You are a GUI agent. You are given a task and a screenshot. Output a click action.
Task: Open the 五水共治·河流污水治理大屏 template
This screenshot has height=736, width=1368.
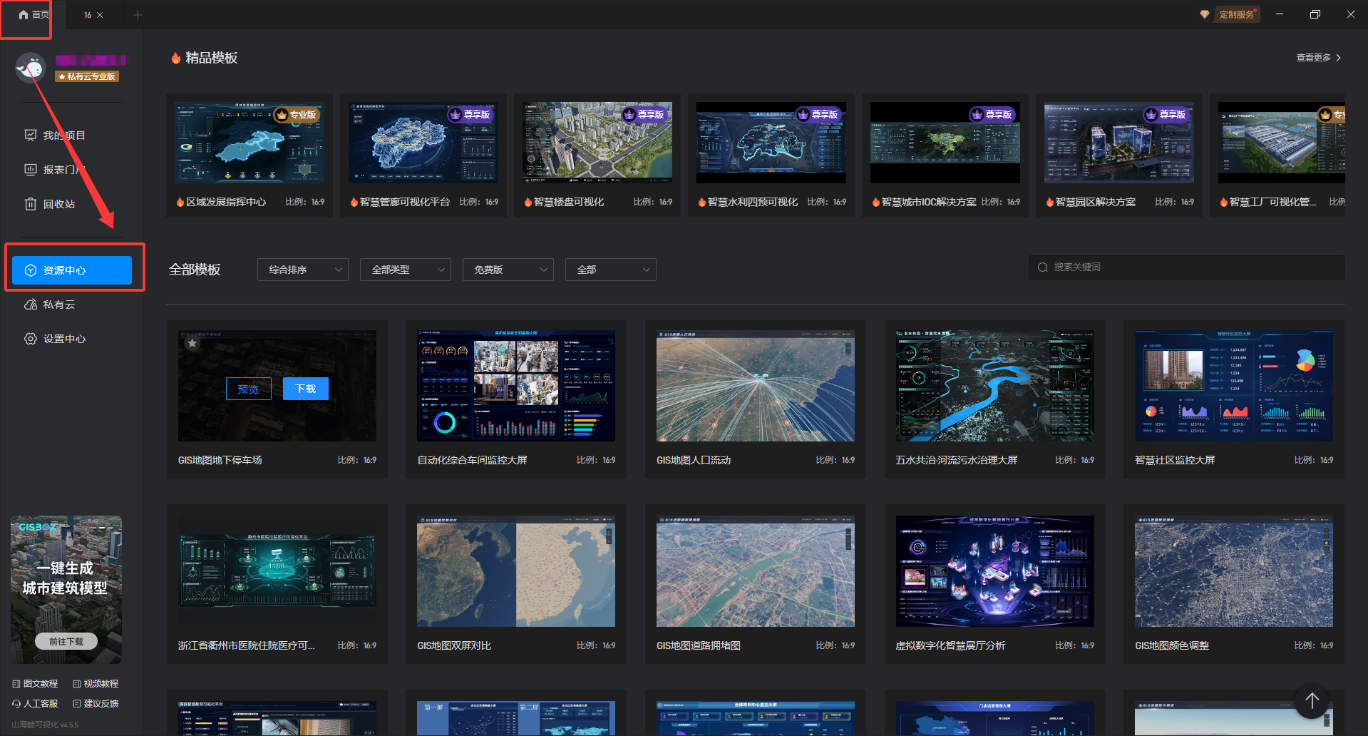click(995, 386)
